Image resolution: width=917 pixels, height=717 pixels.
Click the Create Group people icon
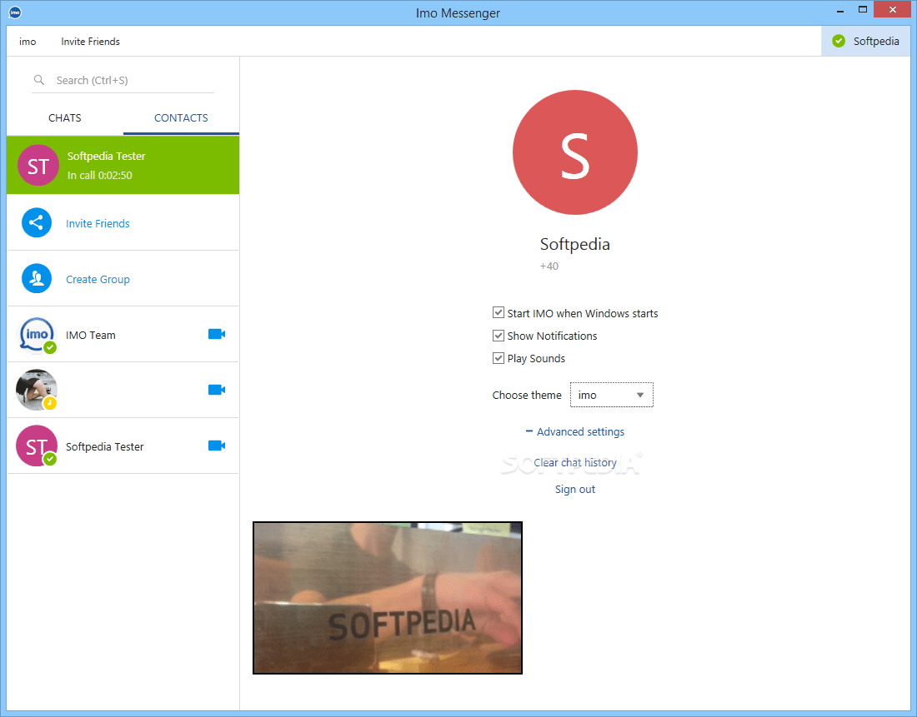click(x=36, y=279)
